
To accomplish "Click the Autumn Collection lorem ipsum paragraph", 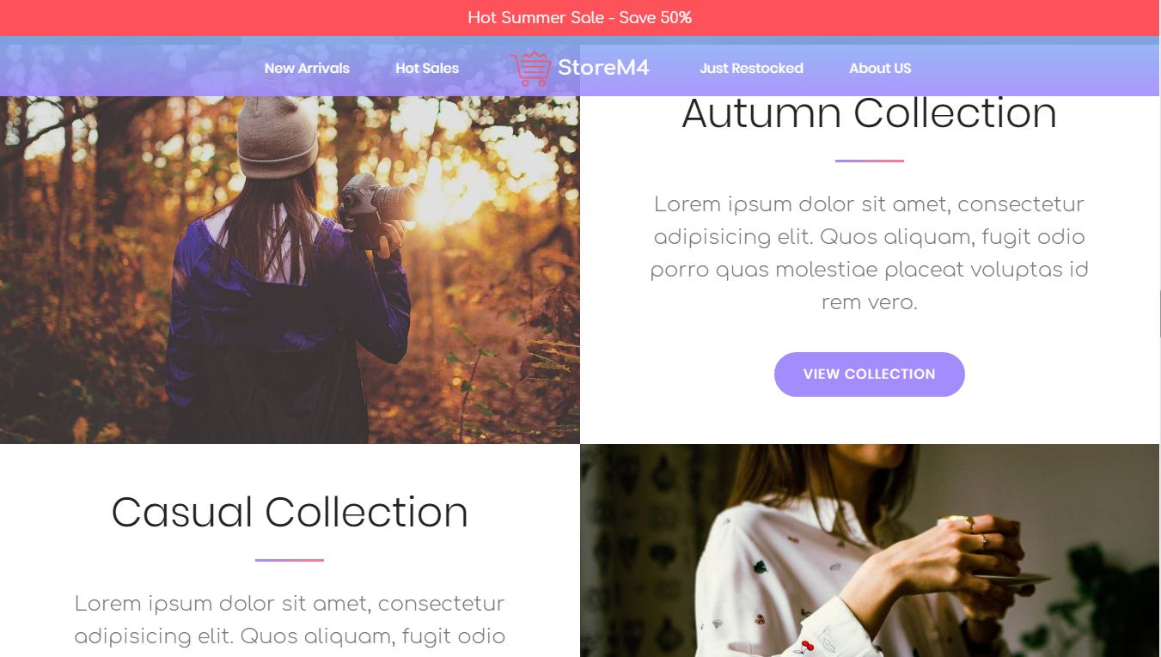I will 870,253.
